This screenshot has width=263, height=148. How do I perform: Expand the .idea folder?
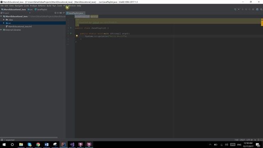coord(4,20)
